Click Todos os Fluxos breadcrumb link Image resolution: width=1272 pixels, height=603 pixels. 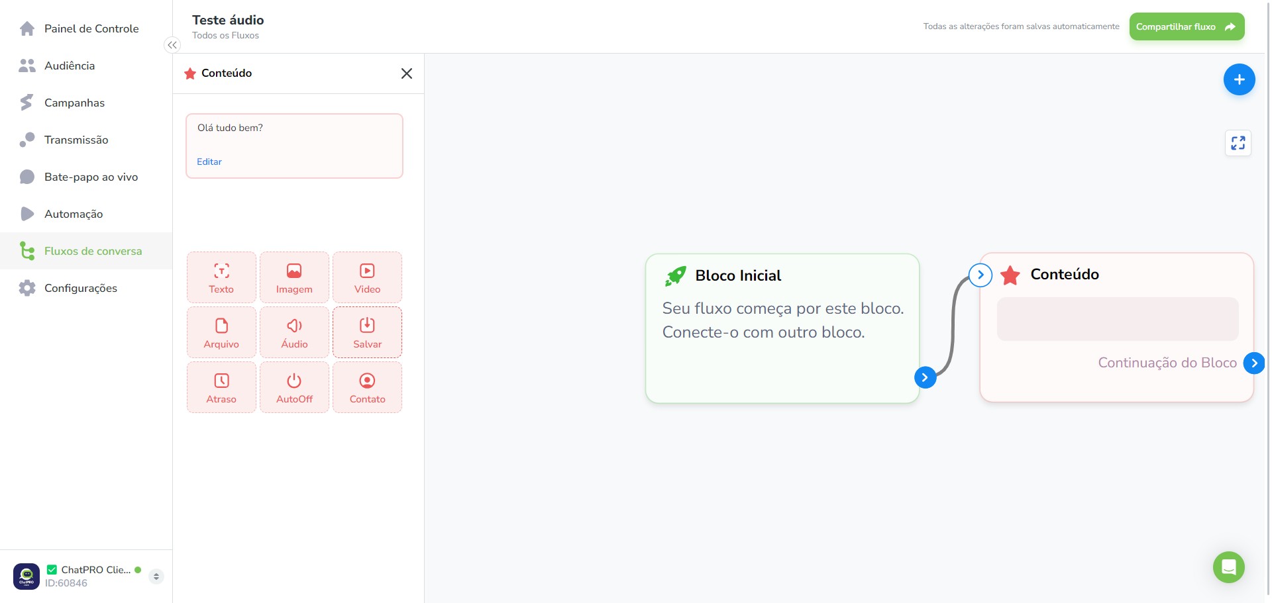(x=225, y=36)
